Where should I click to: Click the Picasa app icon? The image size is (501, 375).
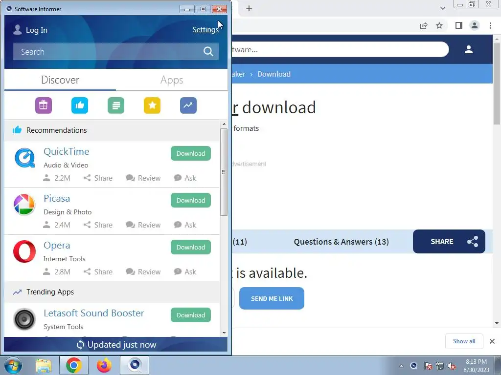[24, 205]
